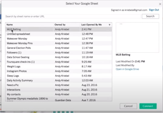Screen dimensions: 163x113
Task: Close the Select Your Google Sheet dialog
Action: pos(160,4)
